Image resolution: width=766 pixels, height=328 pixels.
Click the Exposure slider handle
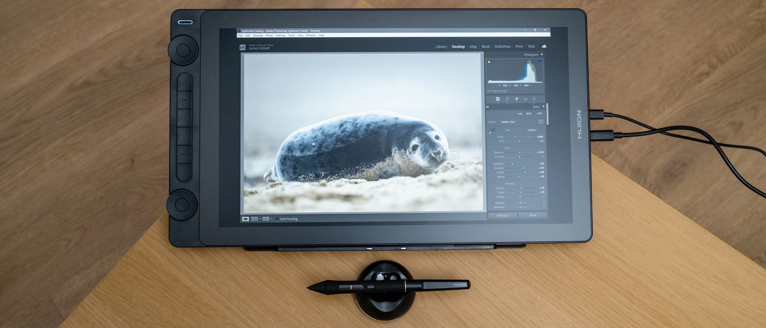pyautogui.click(x=520, y=152)
